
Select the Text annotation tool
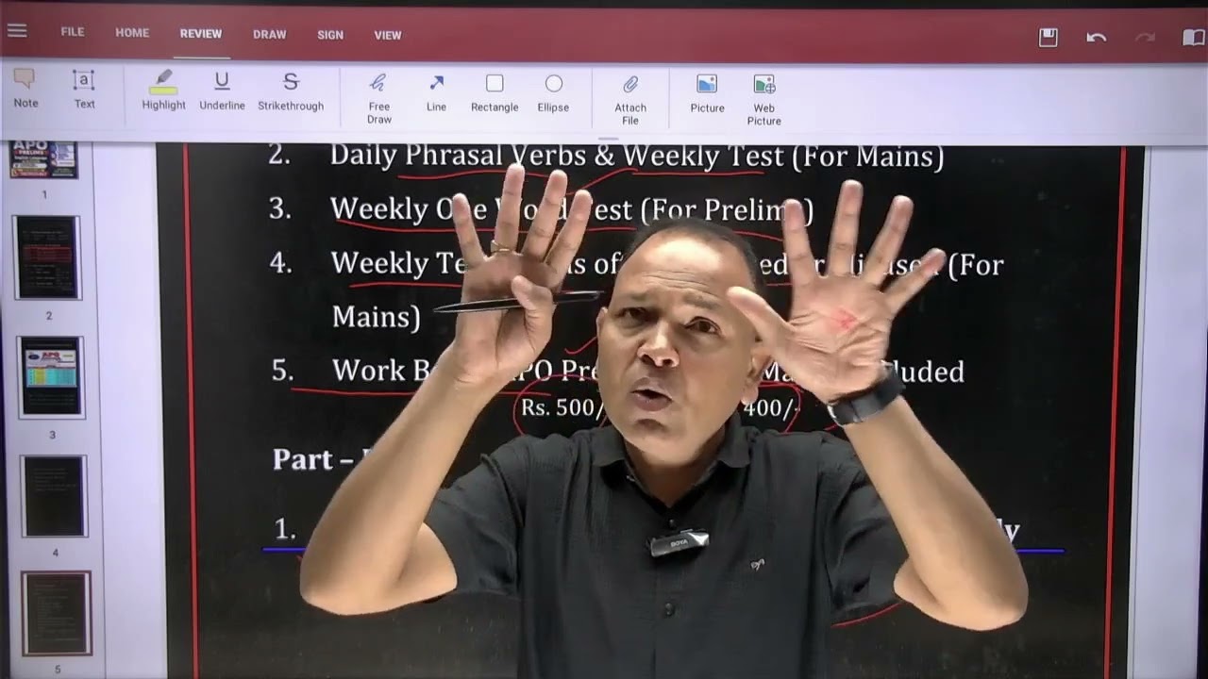click(84, 90)
